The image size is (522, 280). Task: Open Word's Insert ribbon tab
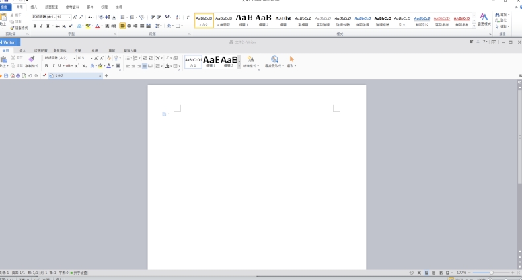pos(34,7)
